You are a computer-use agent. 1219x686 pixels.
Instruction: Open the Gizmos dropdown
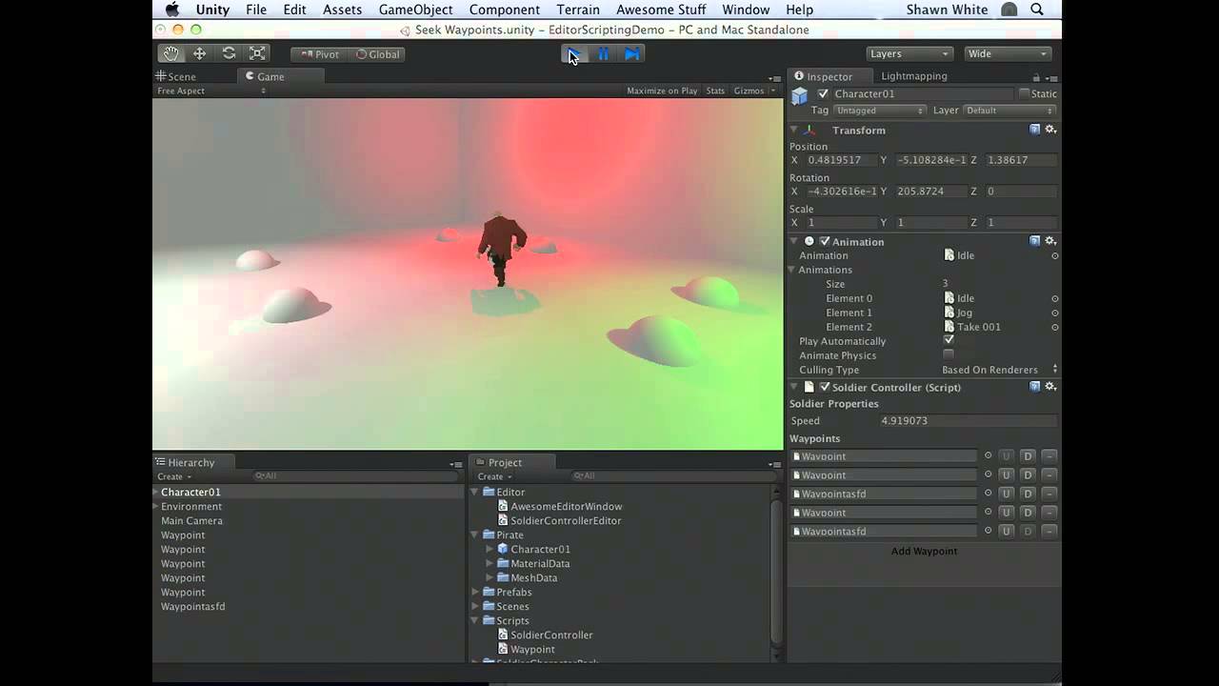coord(753,91)
